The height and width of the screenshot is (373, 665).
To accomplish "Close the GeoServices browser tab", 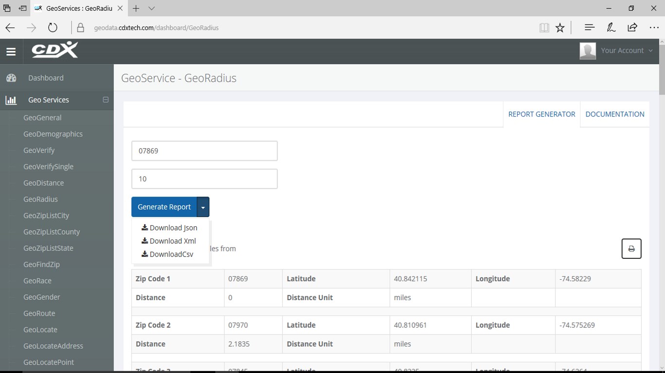I will (x=120, y=8).
